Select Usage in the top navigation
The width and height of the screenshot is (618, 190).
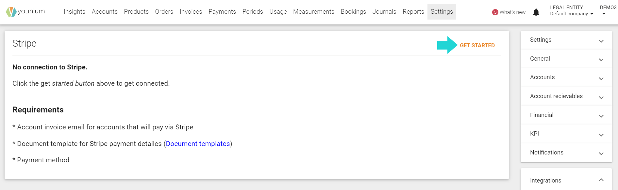[278, 12]
